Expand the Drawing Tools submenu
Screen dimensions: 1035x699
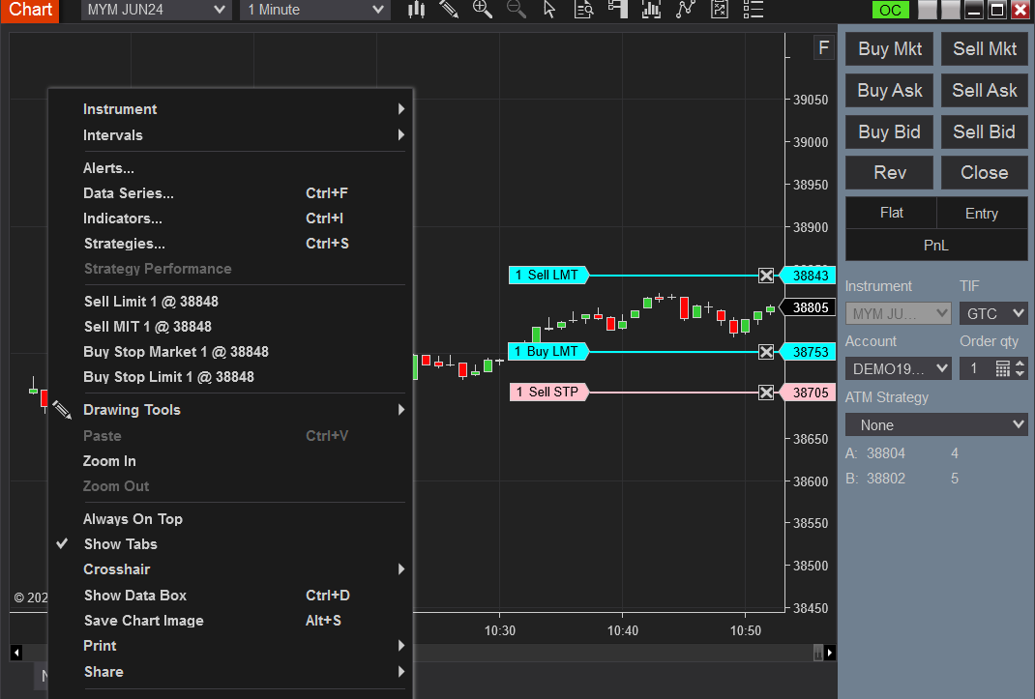(231, 410)
